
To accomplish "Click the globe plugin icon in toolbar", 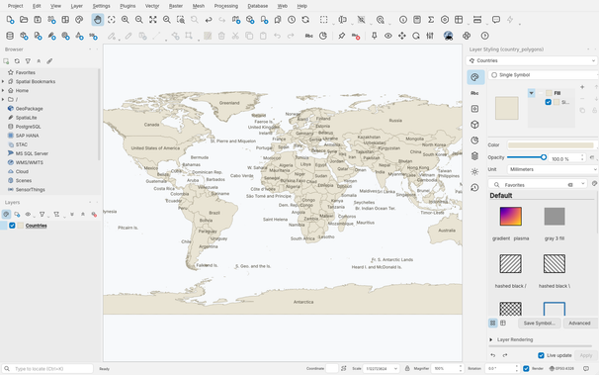I will tap(448, 36).
